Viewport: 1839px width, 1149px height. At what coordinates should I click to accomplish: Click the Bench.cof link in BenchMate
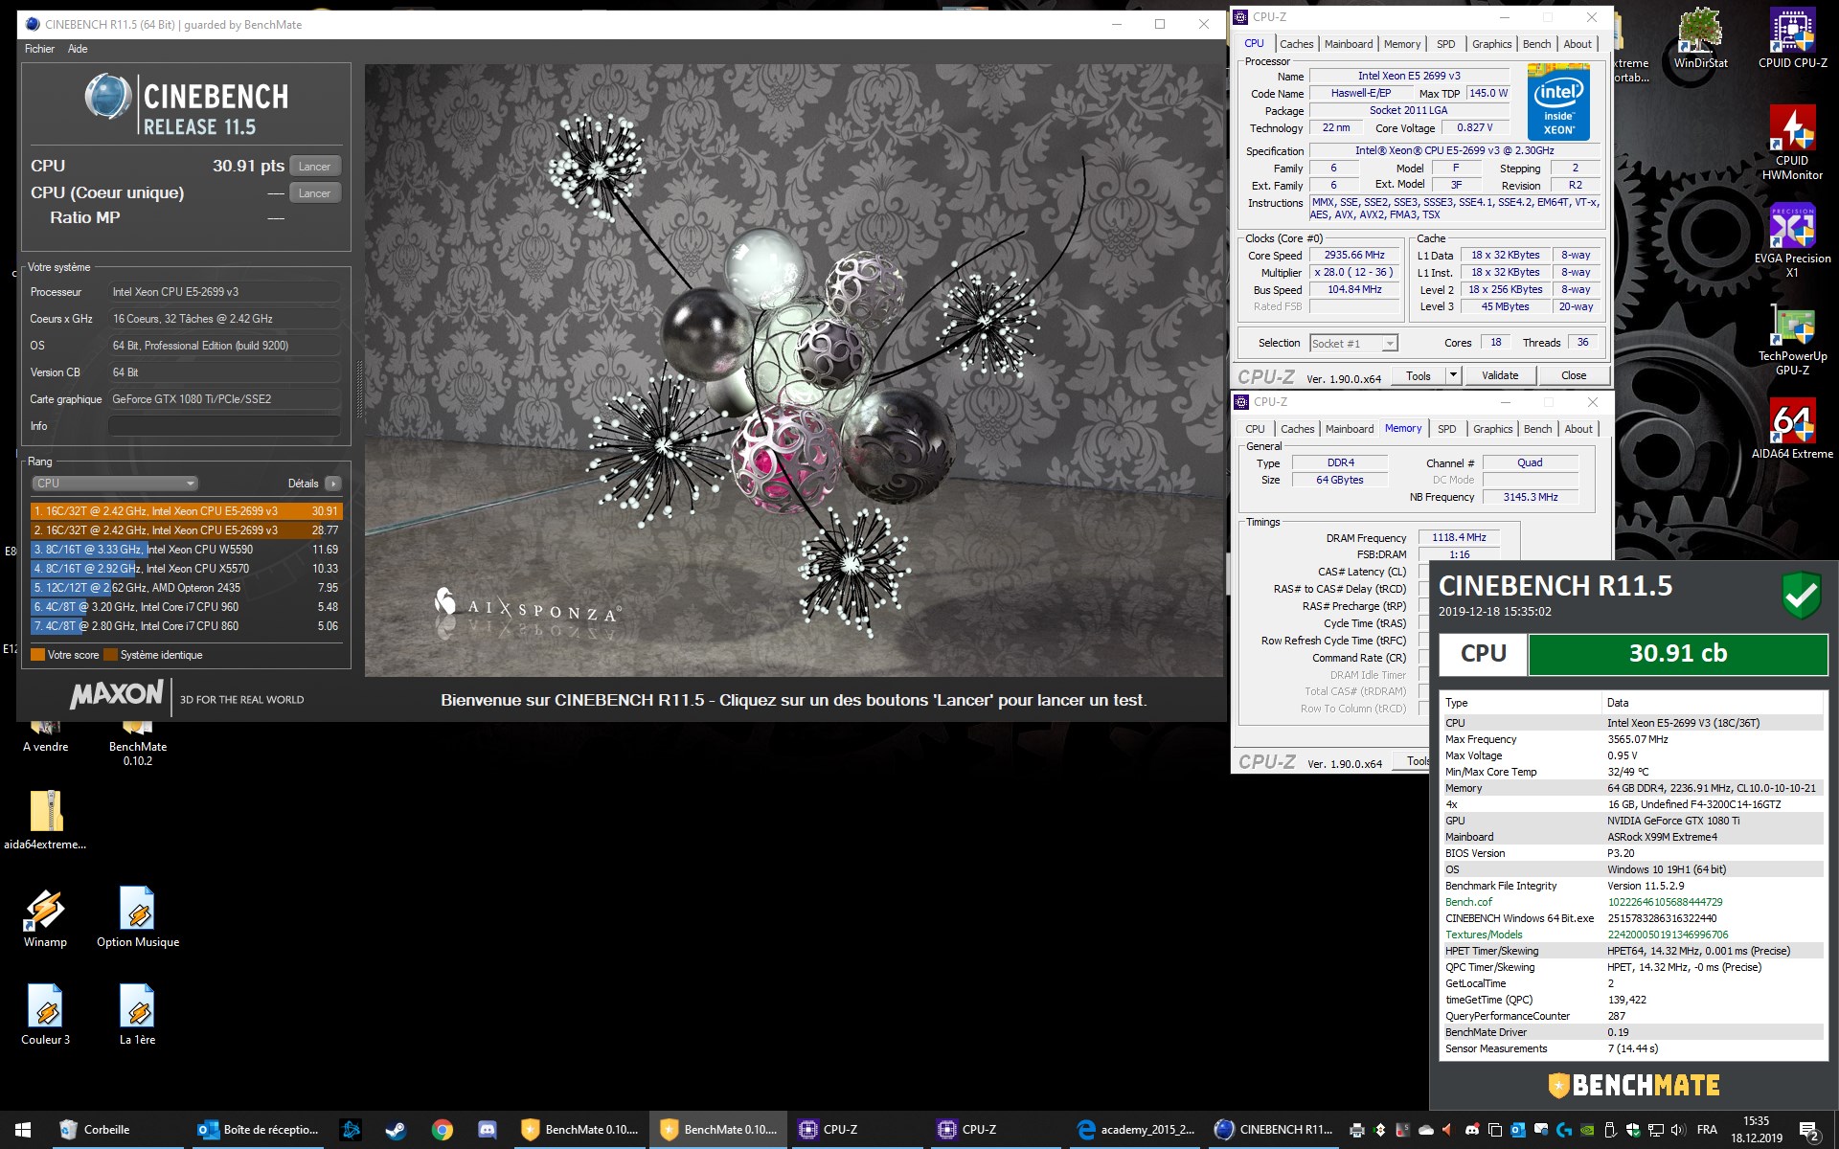click(1468, 902)
